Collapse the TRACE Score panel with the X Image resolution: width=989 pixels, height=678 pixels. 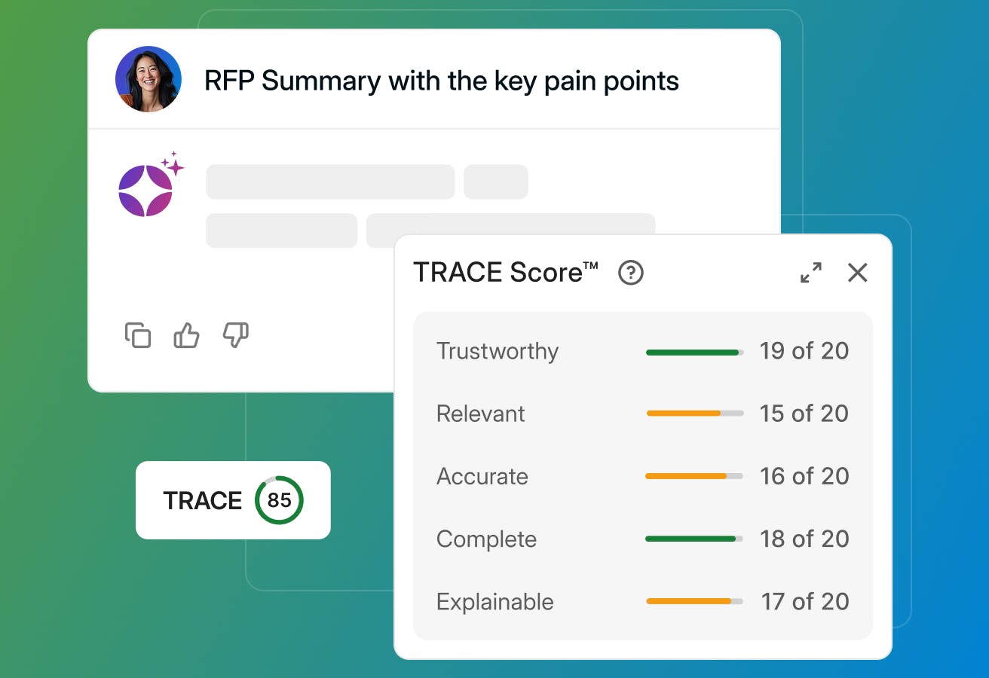coord(858,273)
